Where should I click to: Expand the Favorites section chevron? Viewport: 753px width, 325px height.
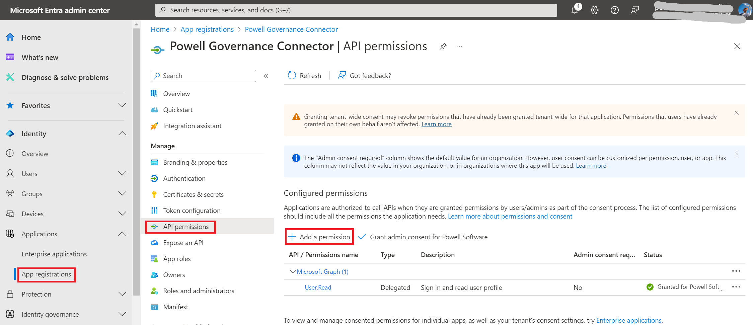122,105
